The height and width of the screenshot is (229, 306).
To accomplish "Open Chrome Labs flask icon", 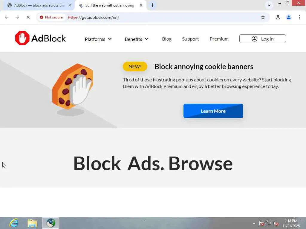I will coord(278,17).
